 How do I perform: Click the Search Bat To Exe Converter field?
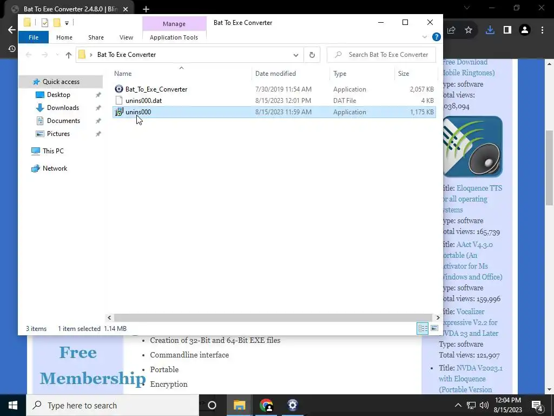click(381, 55)
